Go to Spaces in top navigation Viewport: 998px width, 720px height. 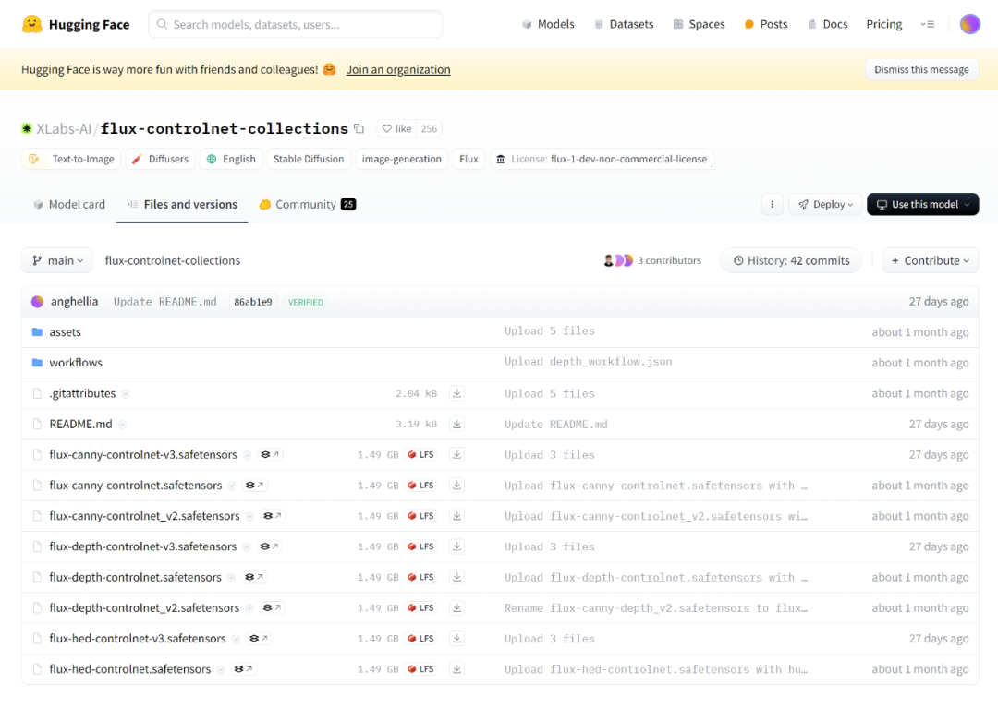(x=699, y=24)
